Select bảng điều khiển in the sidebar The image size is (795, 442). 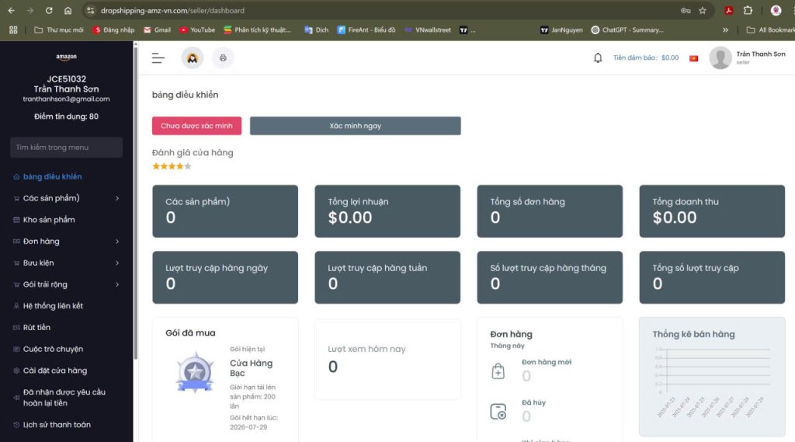click(52, 176)
